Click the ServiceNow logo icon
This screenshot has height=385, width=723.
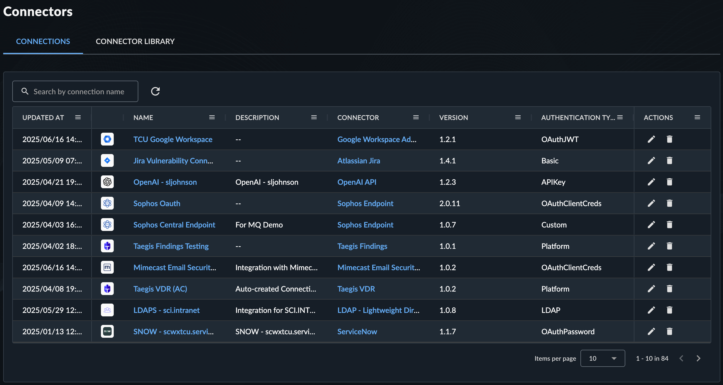107,331
